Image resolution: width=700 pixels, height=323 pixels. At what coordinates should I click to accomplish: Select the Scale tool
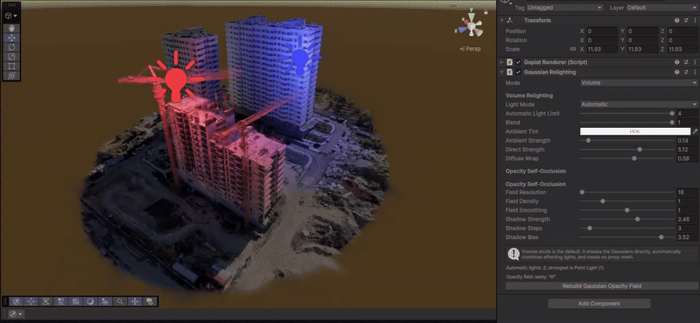click(12, 57)
